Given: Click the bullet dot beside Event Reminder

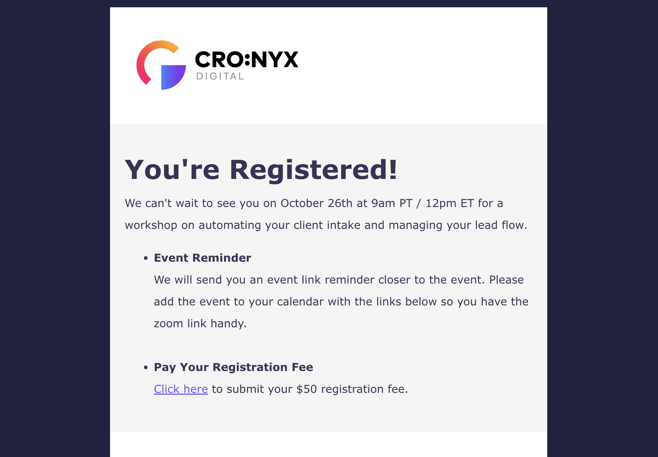Looking at the screenshot, I should (x=146, y=258).
